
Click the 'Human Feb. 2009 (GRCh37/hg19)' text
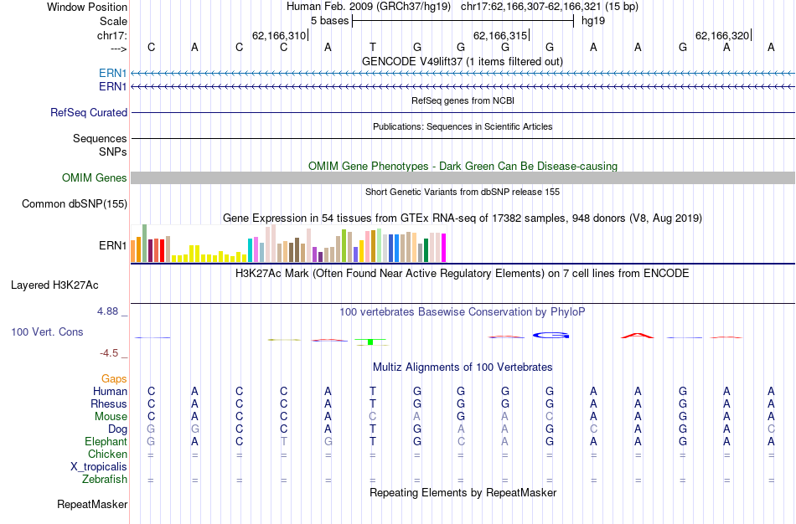pyautogui.click(x=369, y=7)
